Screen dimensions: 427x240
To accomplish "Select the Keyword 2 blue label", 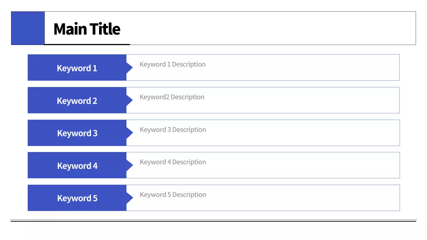I will point(77,101).
